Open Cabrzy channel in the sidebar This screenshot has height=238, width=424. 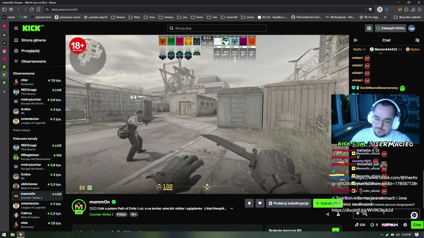pos(37,215)
